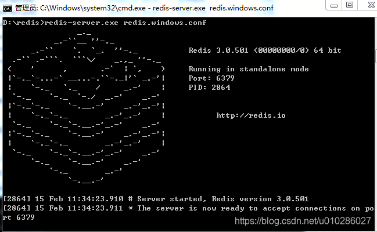Screen dimensions: 377x232
Task: Click the 'rt 6379' wrapped line
Action: [19, 217]
